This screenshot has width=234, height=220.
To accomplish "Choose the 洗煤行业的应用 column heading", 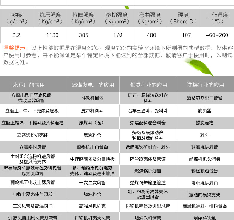I will point(206,85).
